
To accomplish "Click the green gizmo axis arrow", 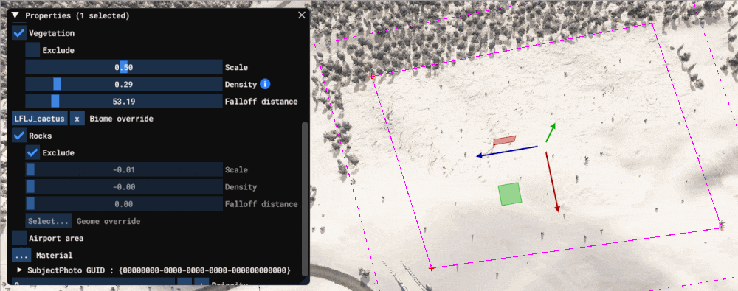I will coord(551,133).
